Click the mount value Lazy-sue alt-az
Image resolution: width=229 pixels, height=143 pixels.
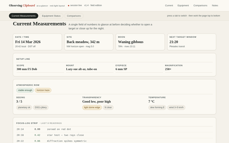81,69
